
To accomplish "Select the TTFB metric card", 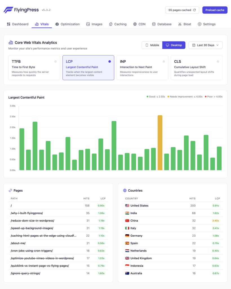I will point(34,67).
